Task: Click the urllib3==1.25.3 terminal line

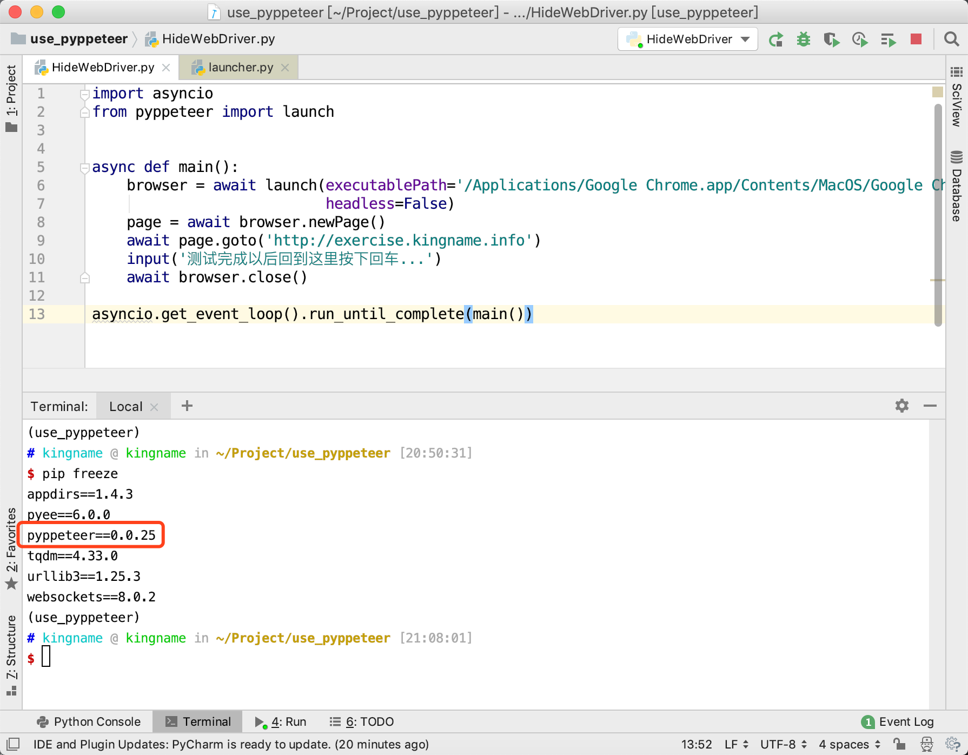Action: pyautogui.click(x=84, y=577)
